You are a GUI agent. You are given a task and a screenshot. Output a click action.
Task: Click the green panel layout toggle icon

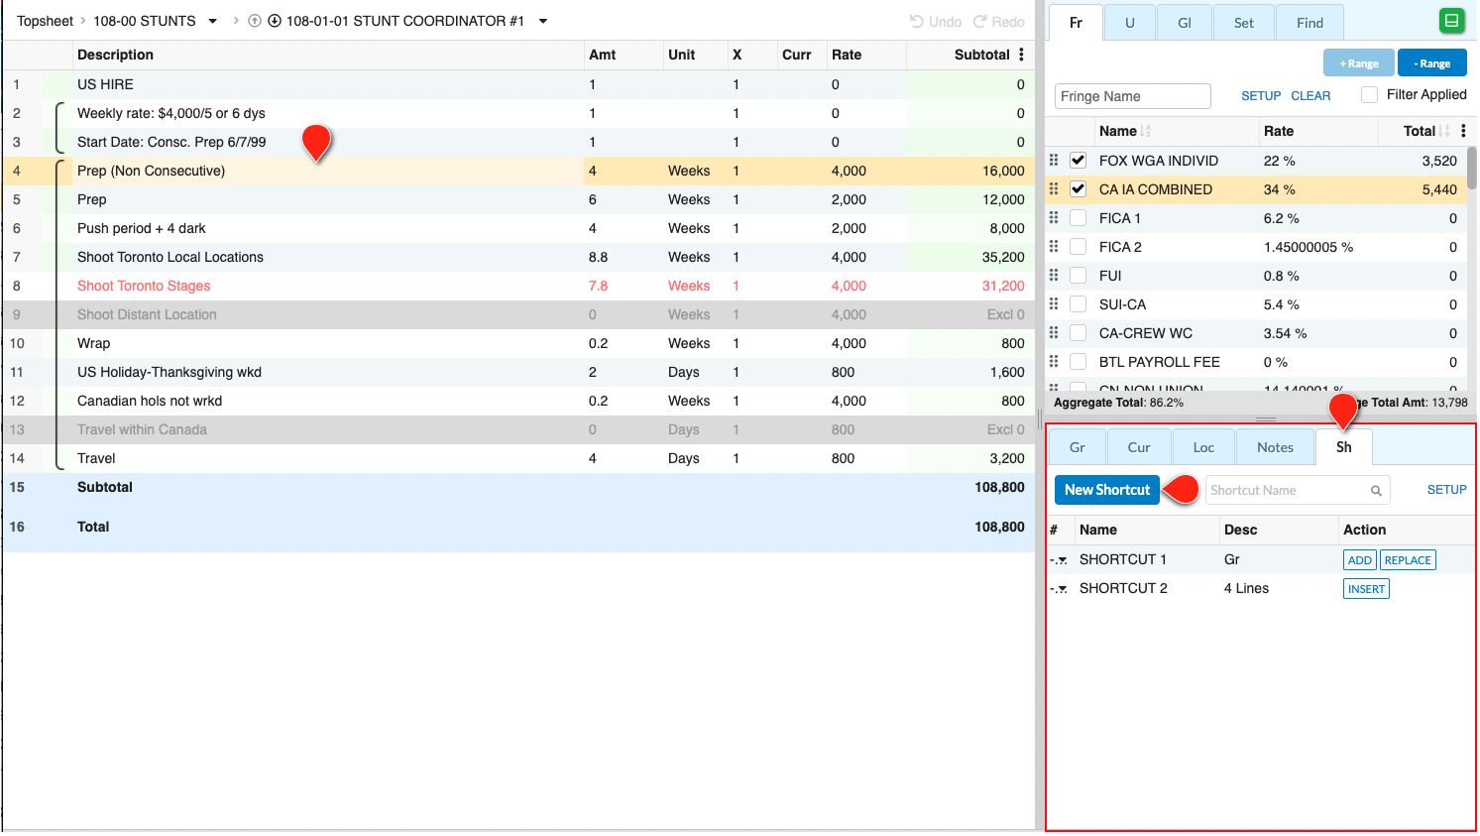[x=1451, y=21]
